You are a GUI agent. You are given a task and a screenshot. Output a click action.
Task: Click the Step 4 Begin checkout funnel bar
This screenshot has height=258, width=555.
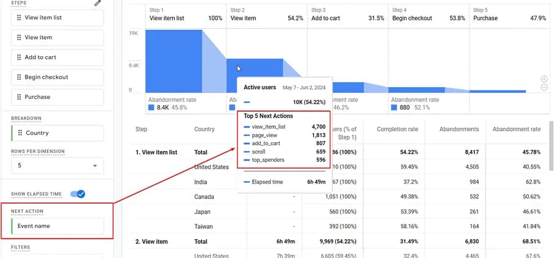416,90
